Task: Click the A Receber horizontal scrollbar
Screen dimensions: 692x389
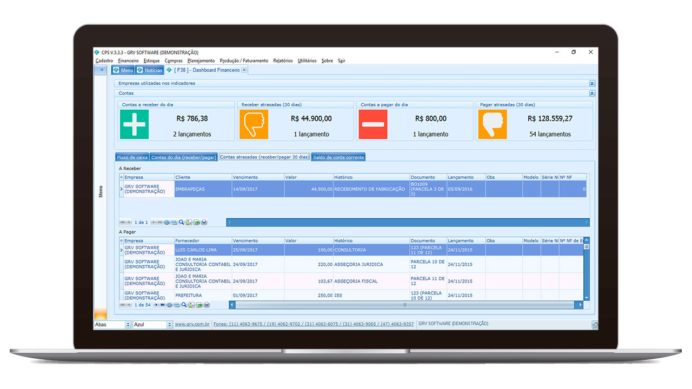Action: coord(408,222)
